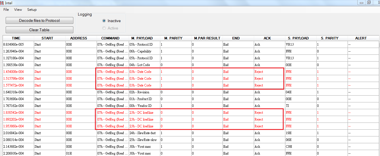Select time cell 1.703690e-004

[x=18, y=99]
